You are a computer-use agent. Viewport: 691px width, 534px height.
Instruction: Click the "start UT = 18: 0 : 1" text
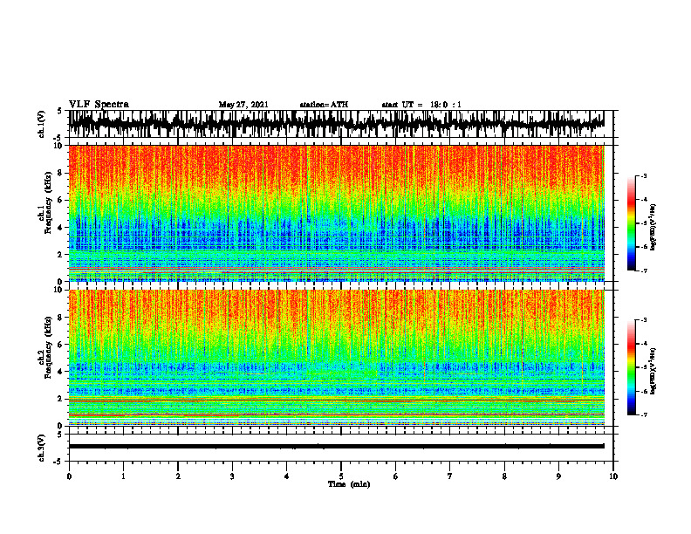tap(421, 105)
